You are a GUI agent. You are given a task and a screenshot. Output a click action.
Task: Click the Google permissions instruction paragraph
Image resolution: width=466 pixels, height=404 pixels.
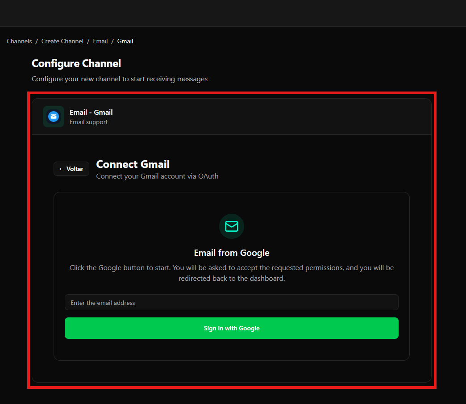[x=232, y=273]
